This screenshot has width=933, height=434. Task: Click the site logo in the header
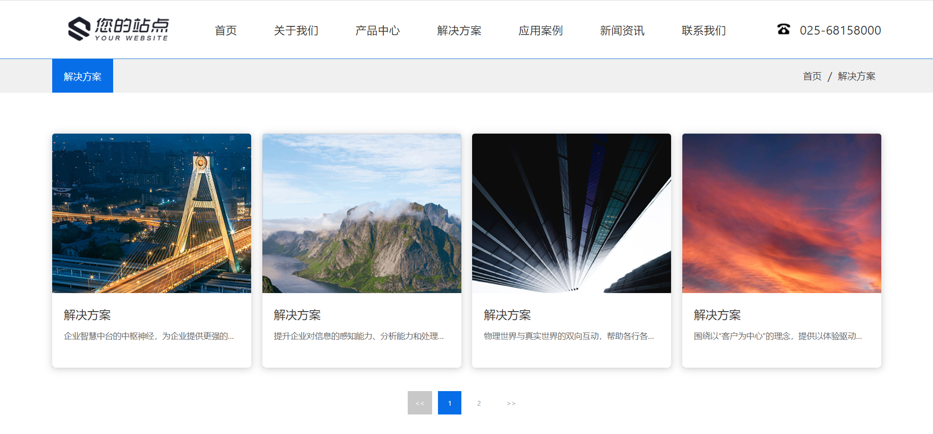coord(119,29)
